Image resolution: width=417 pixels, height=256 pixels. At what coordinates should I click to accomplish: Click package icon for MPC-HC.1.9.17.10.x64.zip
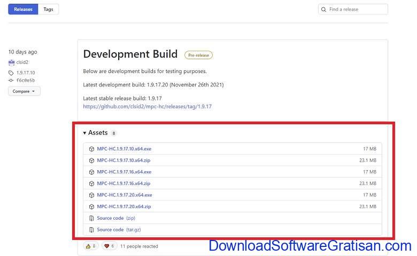click(91, 161)
